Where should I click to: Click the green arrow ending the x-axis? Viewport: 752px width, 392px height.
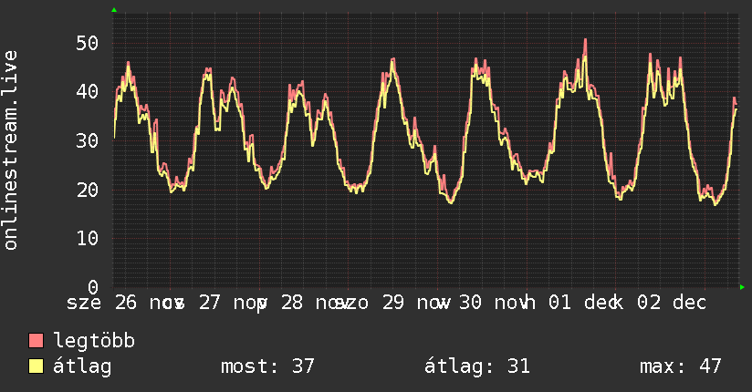742,287
